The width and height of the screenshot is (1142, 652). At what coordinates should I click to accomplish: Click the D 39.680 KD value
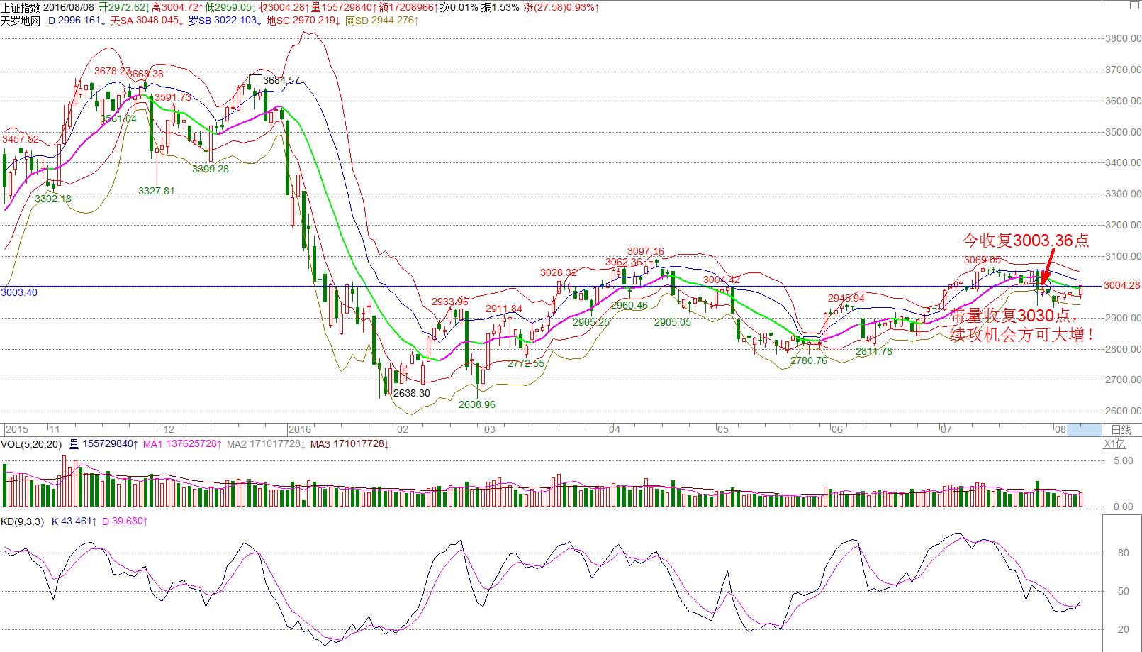tap(125, 521)
